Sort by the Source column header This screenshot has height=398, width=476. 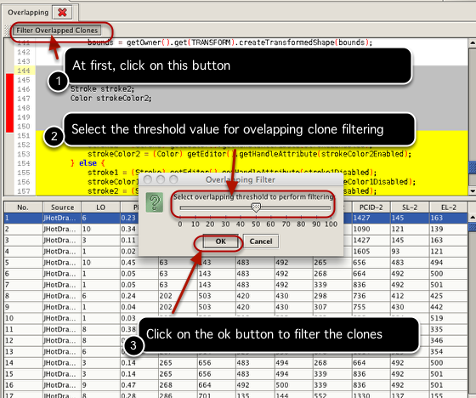pos(62,208)
